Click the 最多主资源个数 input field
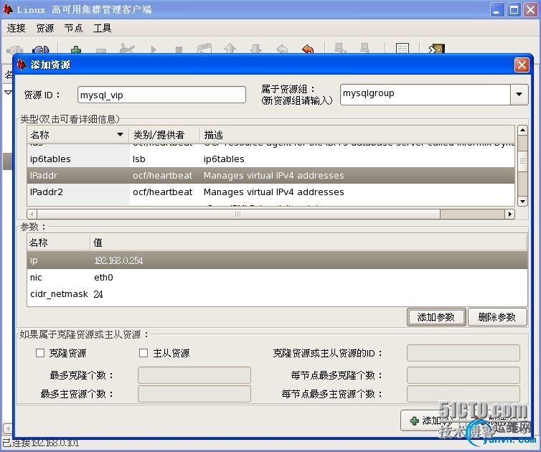541x452 pixels. click(x=194, y=394)
